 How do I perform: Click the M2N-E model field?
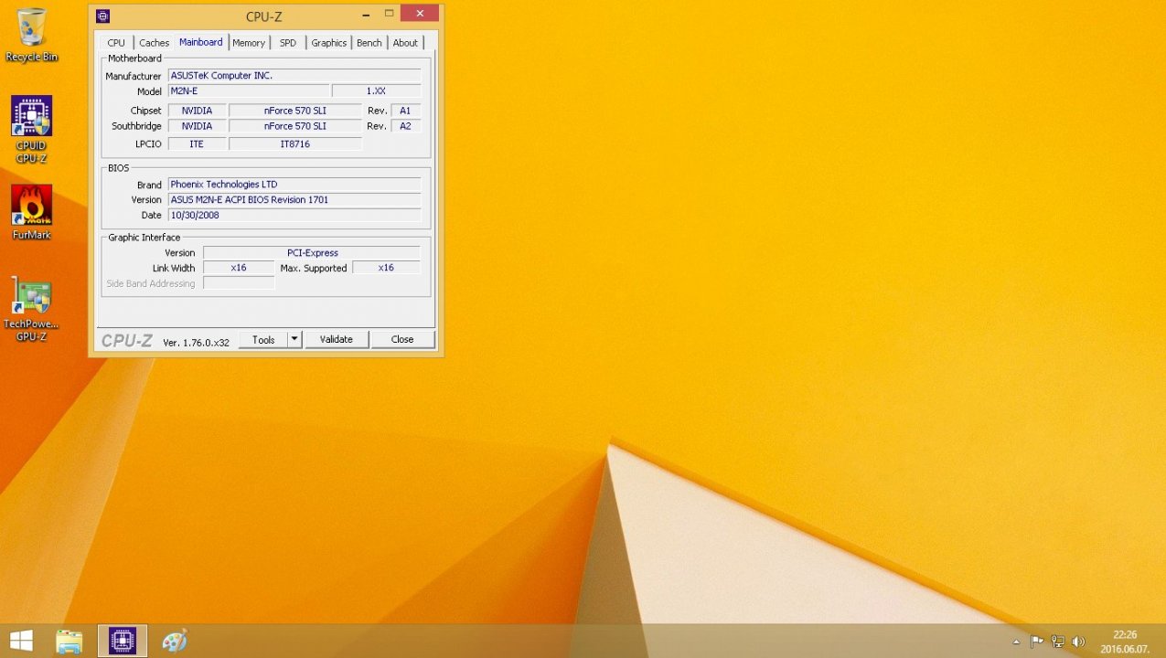[249, 91]
